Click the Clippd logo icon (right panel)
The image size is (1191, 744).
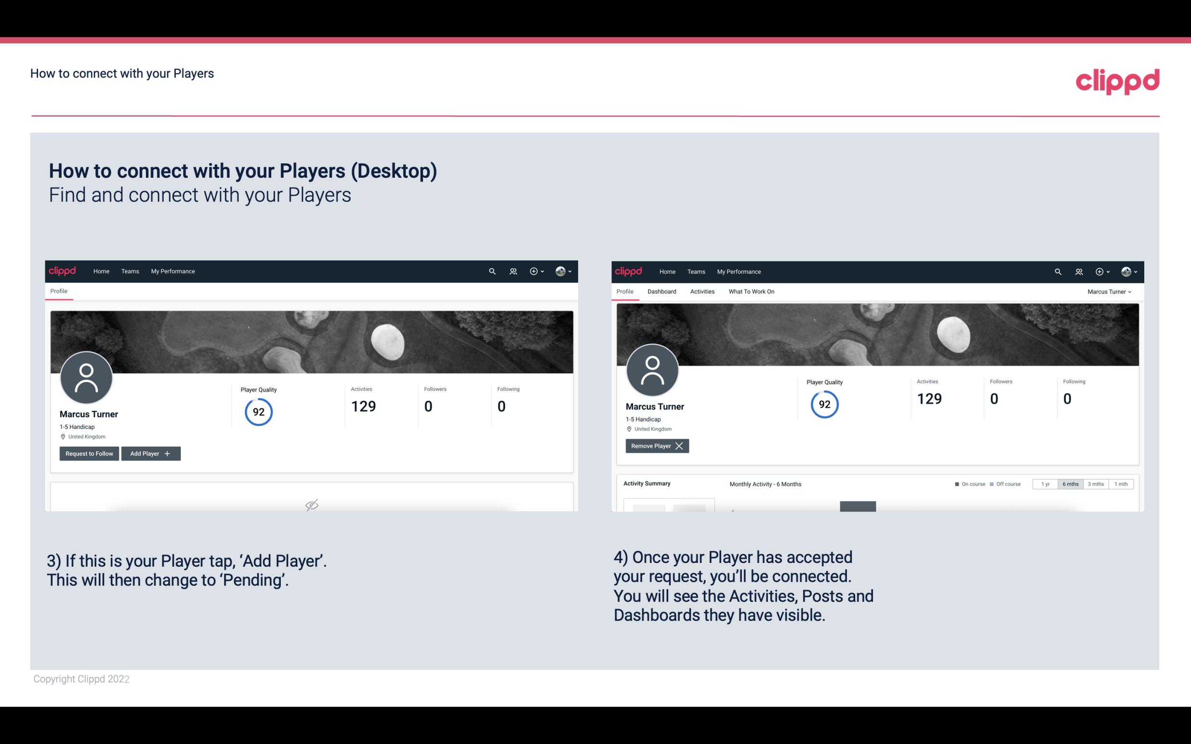coord(629,272)
